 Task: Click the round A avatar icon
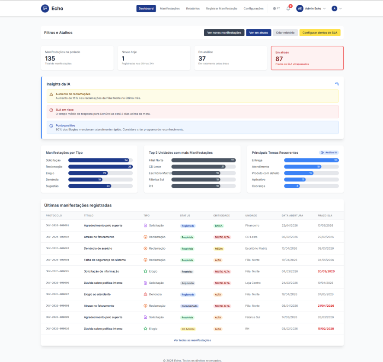pos(335,9)
